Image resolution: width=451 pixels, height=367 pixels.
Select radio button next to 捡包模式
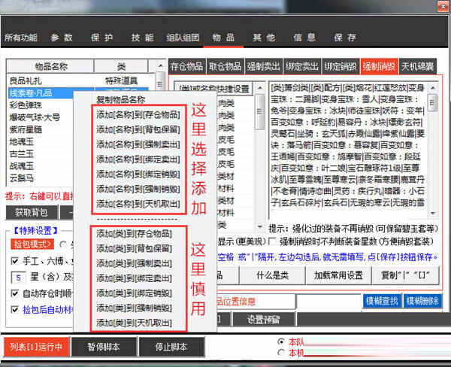(x=63, y=244)
